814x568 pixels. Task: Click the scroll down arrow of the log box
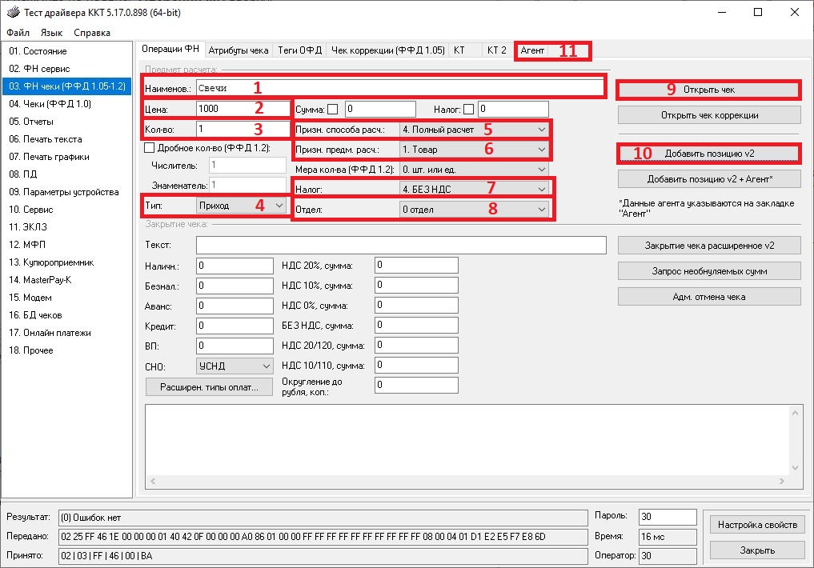click(x=795, y=468)
